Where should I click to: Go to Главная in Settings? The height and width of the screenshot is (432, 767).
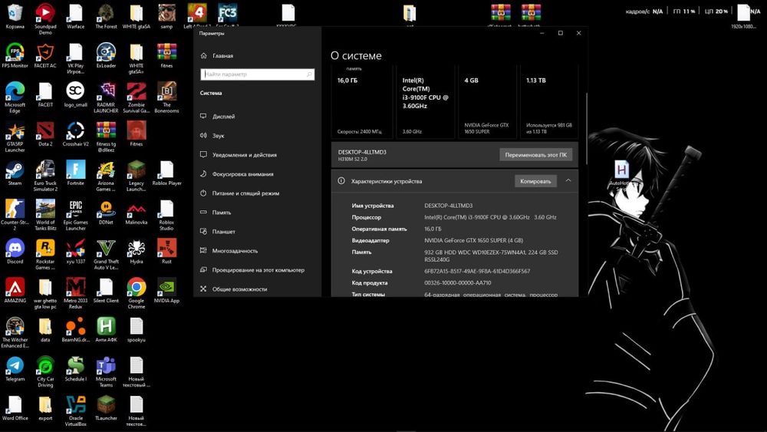pos(222,56)
